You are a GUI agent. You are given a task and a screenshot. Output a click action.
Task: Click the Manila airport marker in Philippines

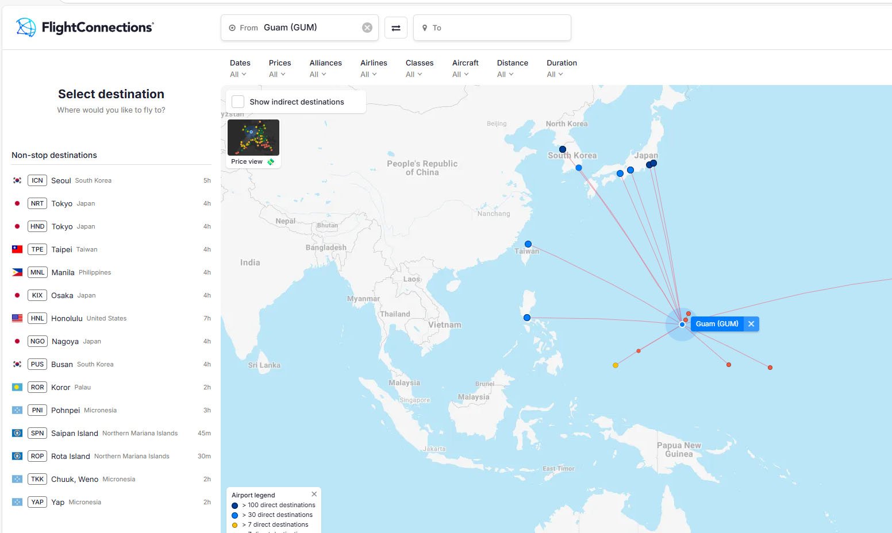527,318
